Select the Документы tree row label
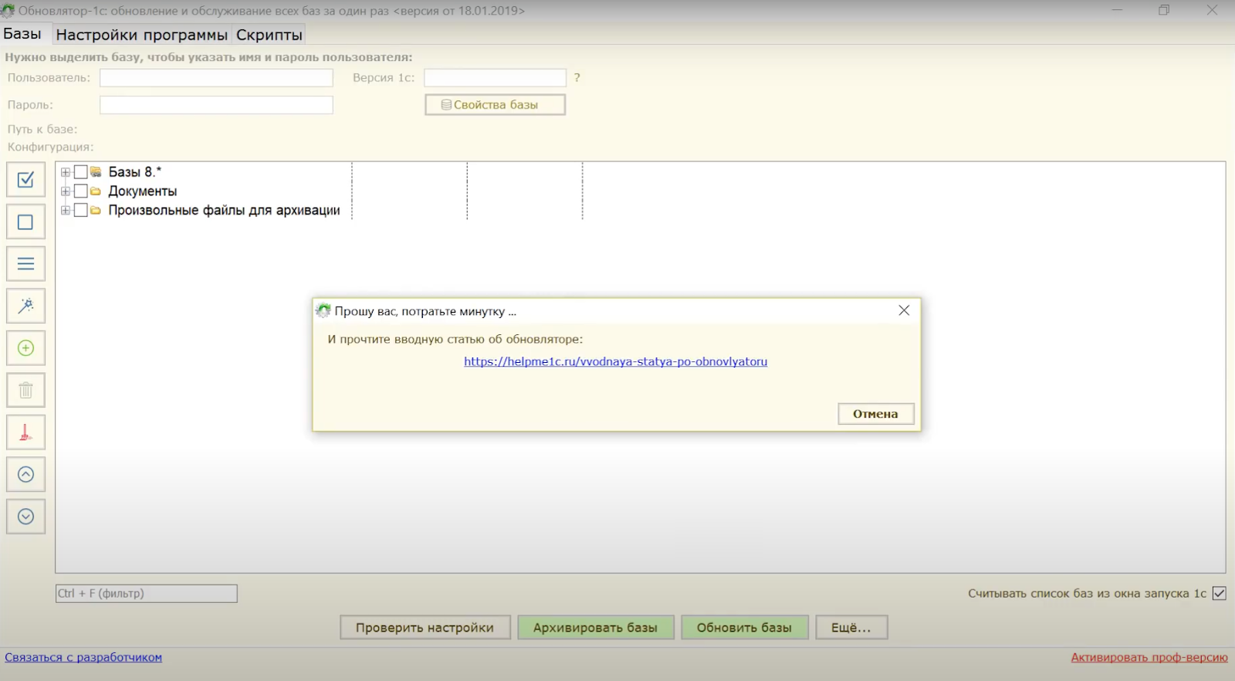The width and height of the screenshot is (1235, 681). (143, 191)
